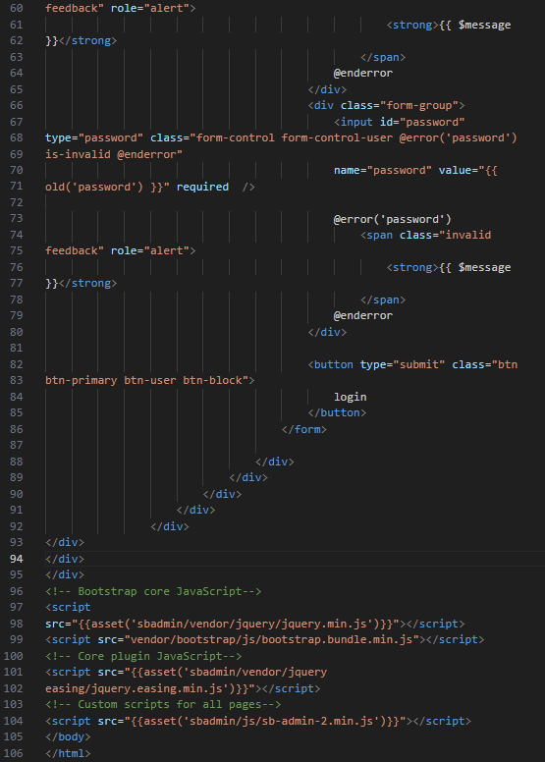Viewport: 545px width, 762px height.
Task: Click '<strong>{{ $message' on line 76
Action: 448,267
